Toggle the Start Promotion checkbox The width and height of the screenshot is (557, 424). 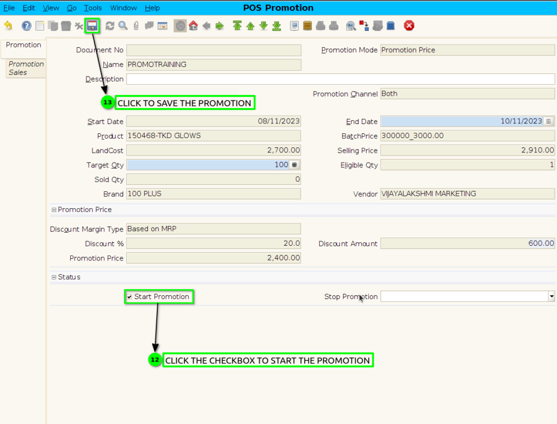coord(129,297)
